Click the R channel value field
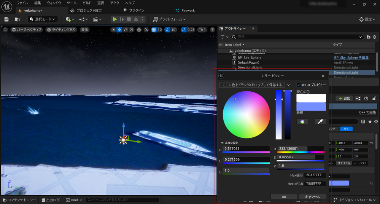Image resolution: width=380 pixels, height=204 pixels. click(246, 148)
